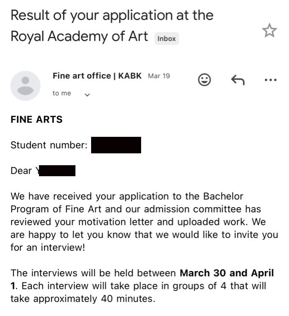
Task: Open the three-dot more options menu
Action: (270, 80)
